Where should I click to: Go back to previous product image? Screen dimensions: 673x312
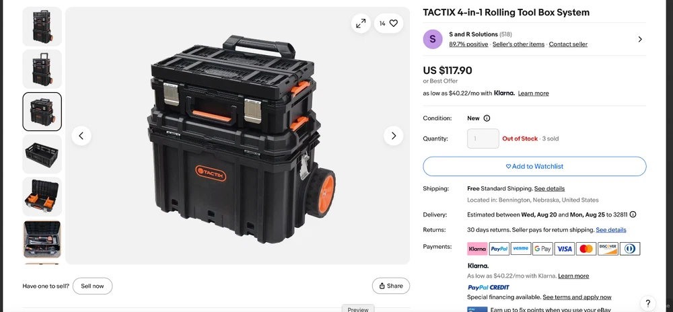(x=81, y=136)
